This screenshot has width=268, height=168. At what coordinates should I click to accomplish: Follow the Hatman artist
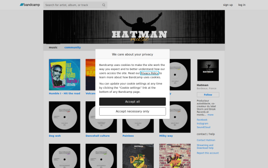208,95
